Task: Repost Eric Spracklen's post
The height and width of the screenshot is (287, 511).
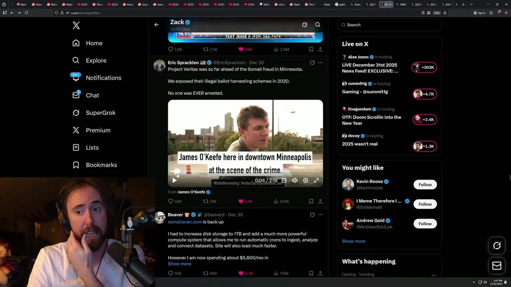Action: click(210, 201)
